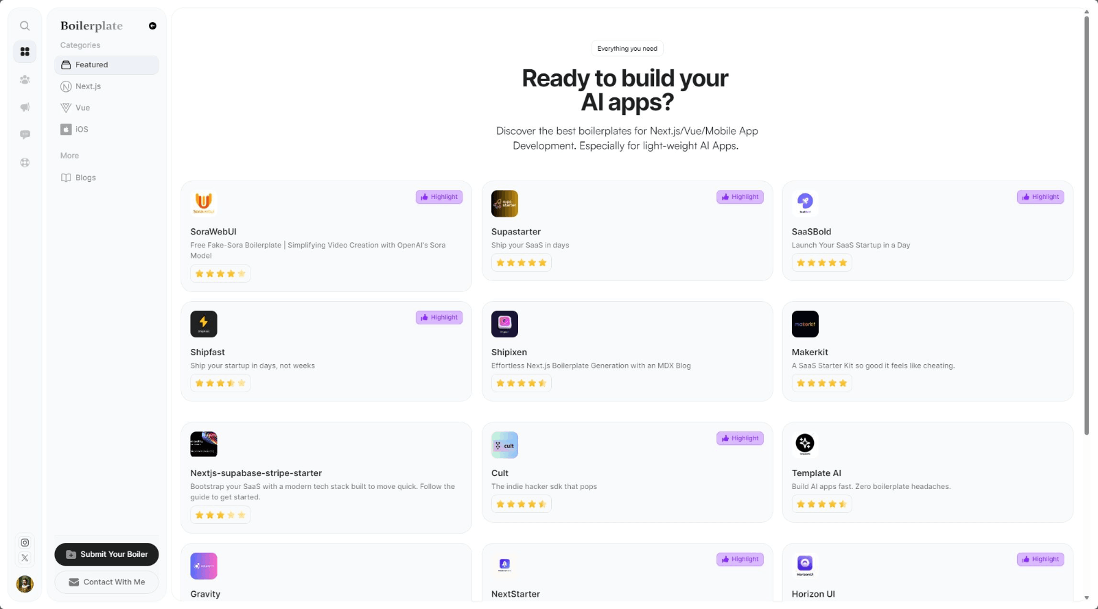Select the Featured category
Image resolution: width=1098 pixels, height=609 pixels.
coord(106,65)
